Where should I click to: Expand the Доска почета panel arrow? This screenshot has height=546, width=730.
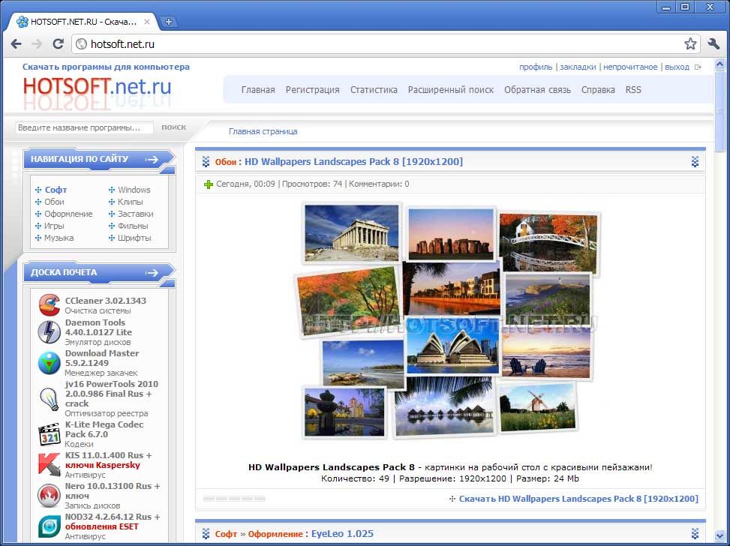pos(152,273)
